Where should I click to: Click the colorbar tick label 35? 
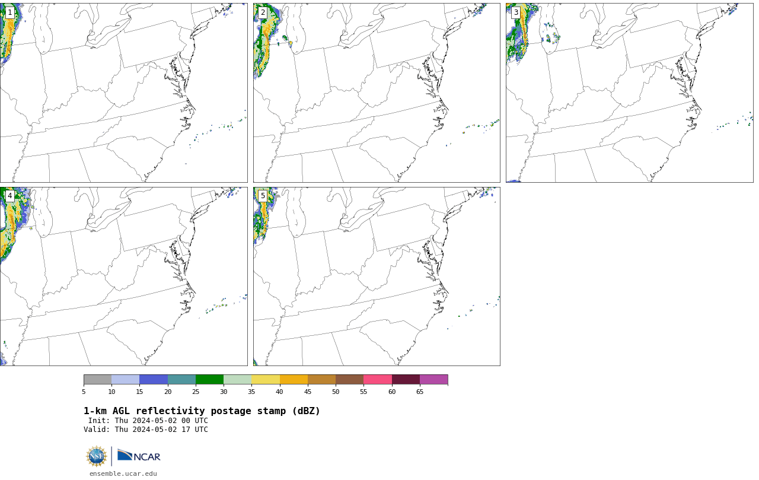click(x=251, y=392)
